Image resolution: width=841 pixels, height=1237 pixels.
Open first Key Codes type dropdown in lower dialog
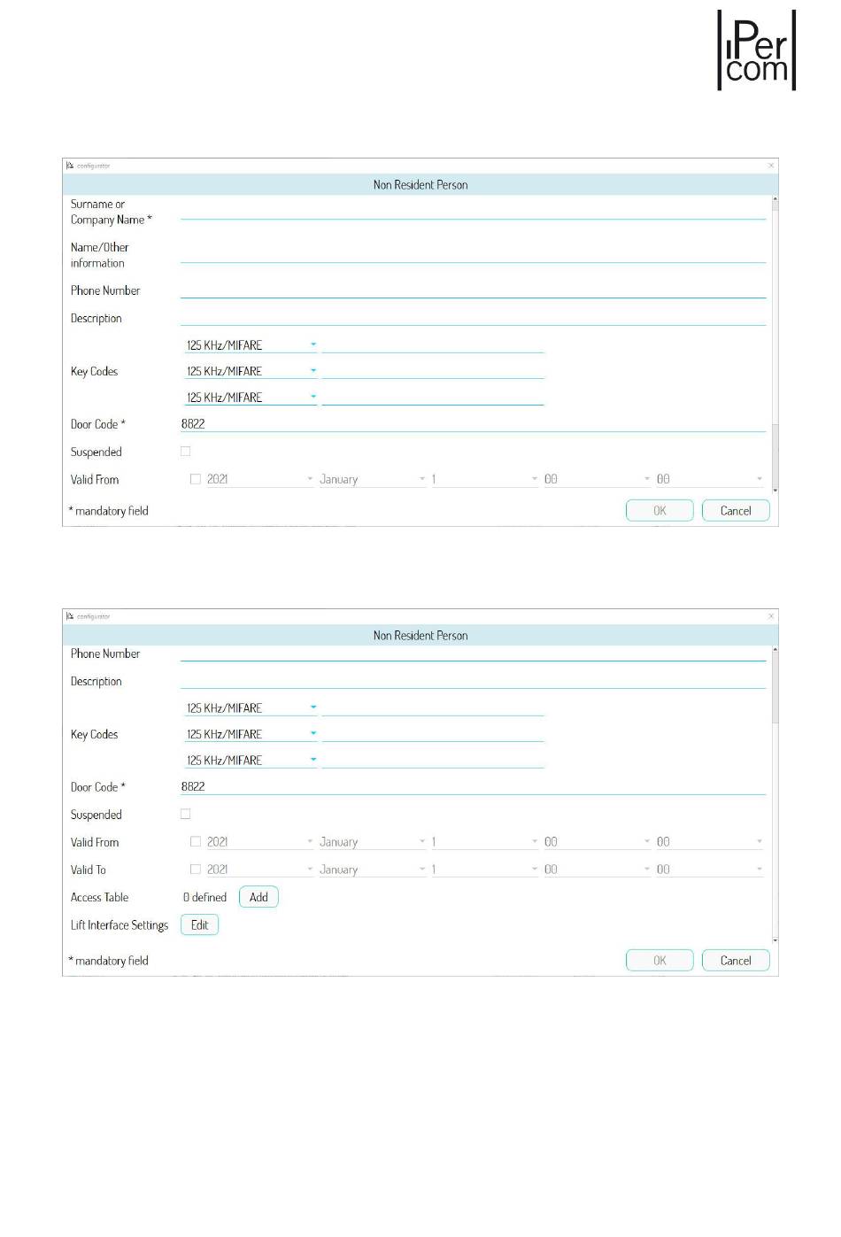coord(251,707)
